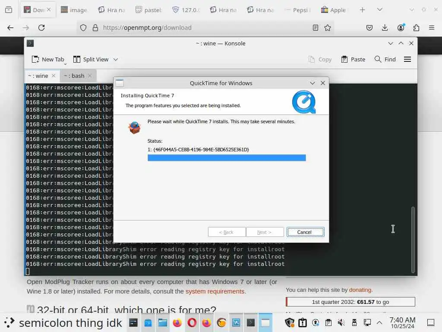Switch to the Konsole terminal taskbar icon
The height and width of the screenshot is (332, 442).
[251, 322]
